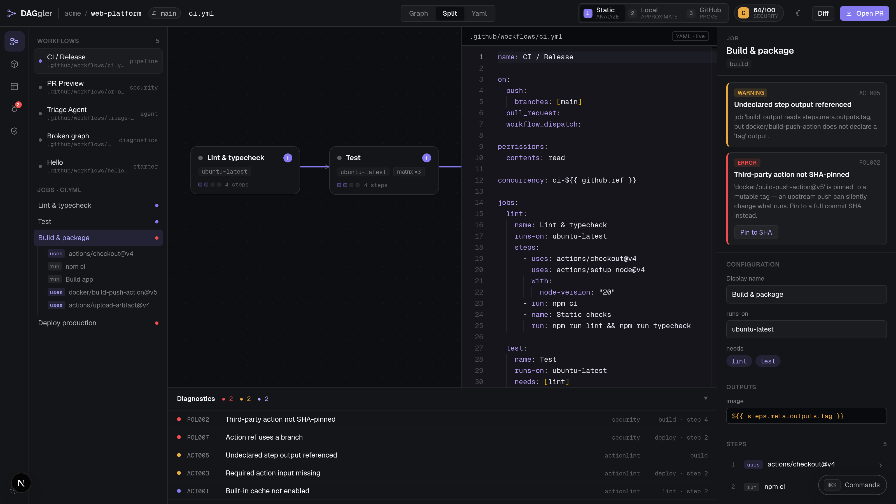Image resolution: width=896 pixels, height=504 pixels.
Task: Edit the runs-on field
Action: 806,329
